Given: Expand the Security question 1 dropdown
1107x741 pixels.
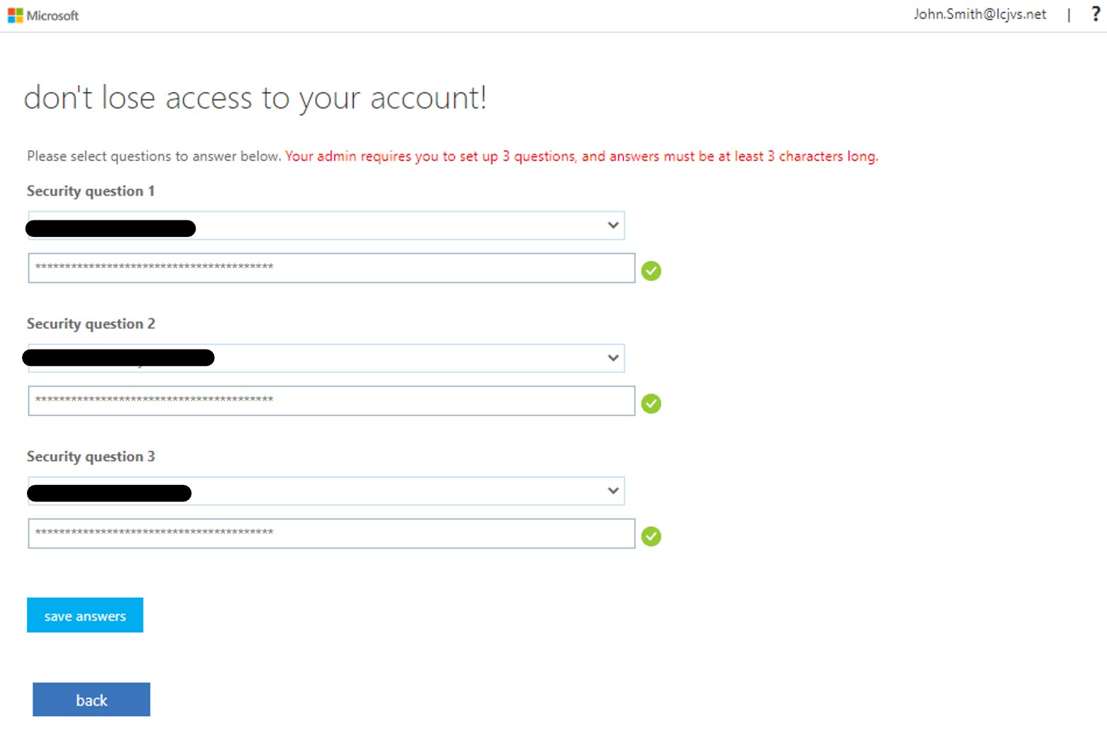Looking at the screenshot, I should 613,225.
